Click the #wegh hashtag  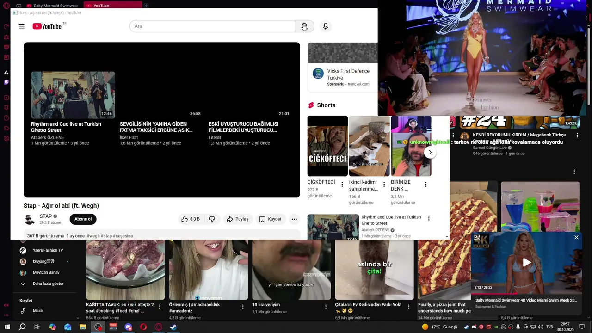[x=93, y=236]
